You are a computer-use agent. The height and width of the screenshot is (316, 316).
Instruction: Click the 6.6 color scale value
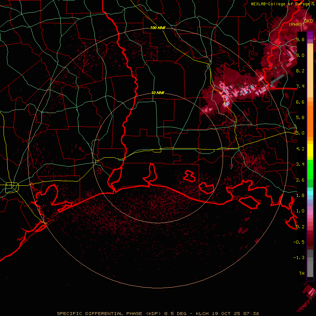click(x=300, y=102)
